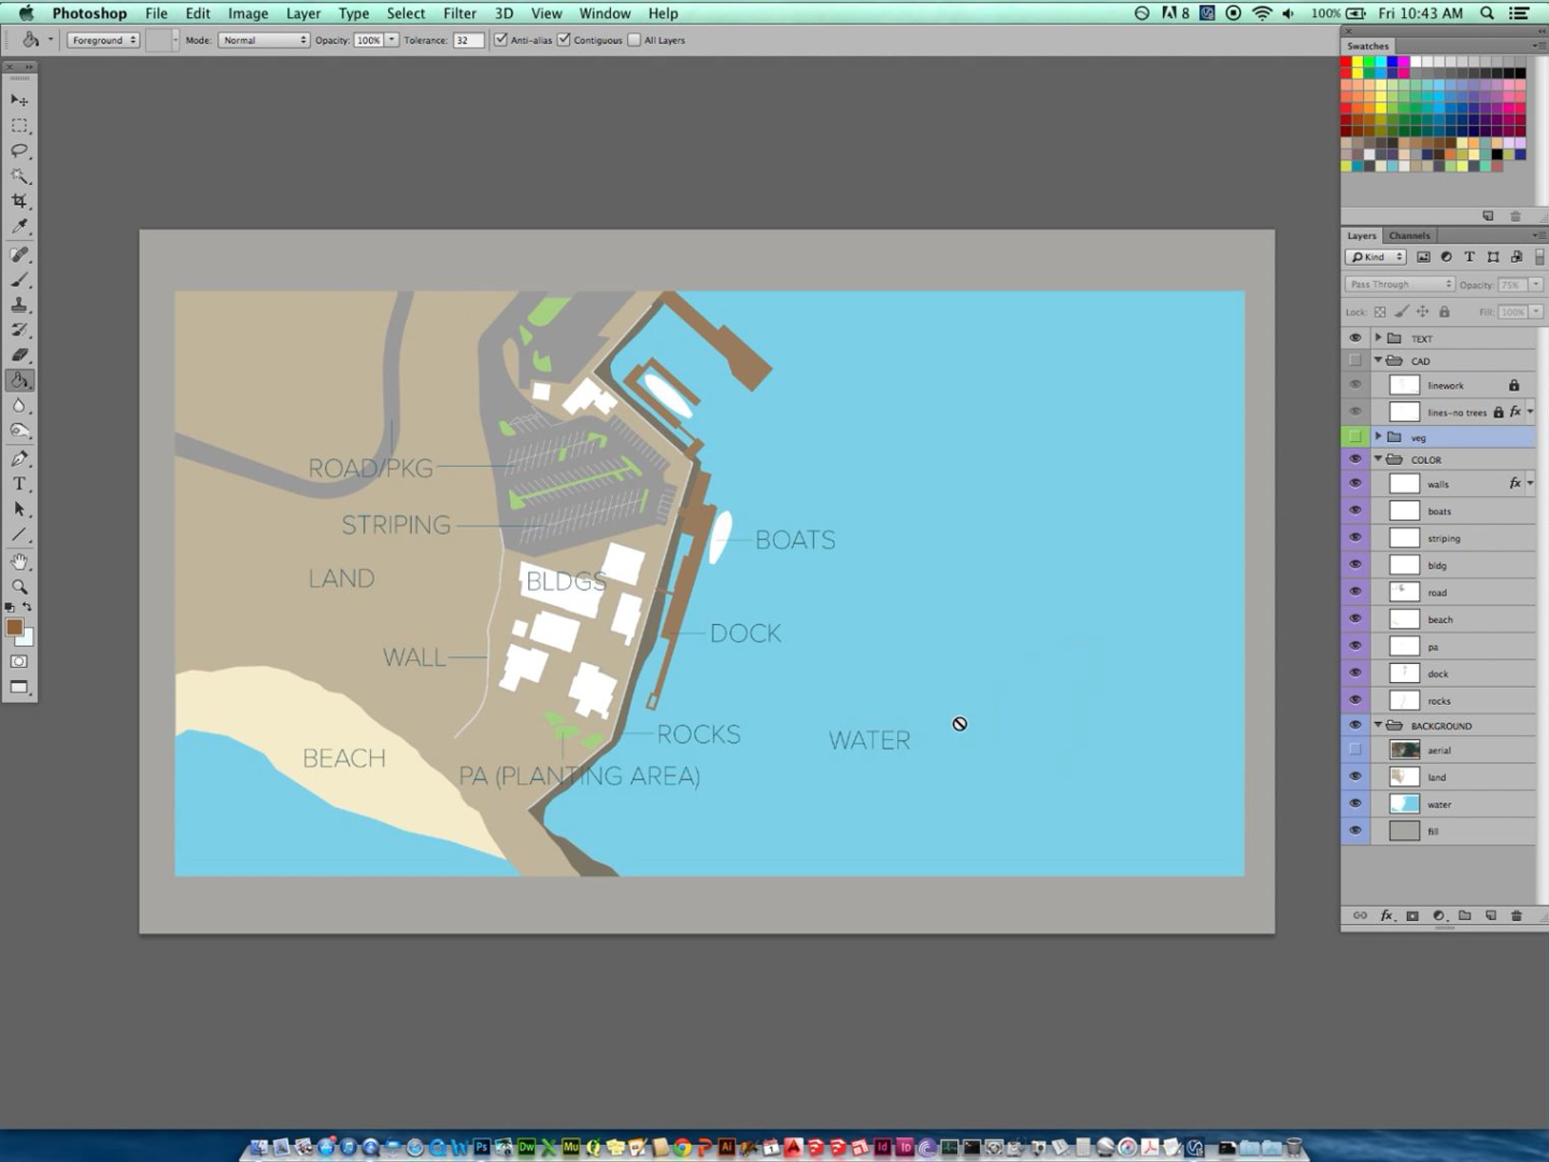Image resolution: width=1549 pixels, height=1162 pixels.
Task: Hide the beach layer
Action: pyautogui.click(x=1355, y=619)
